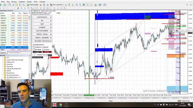Select the horizontal line drawing tool
The height and width of the screenshot is (108, 193).
point(11,8)
